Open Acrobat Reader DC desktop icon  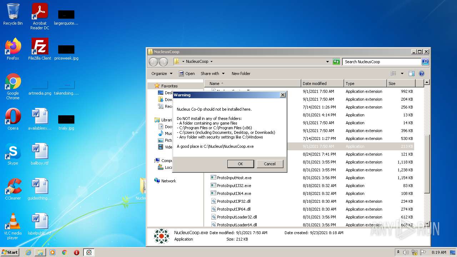(x=40, y=16)
